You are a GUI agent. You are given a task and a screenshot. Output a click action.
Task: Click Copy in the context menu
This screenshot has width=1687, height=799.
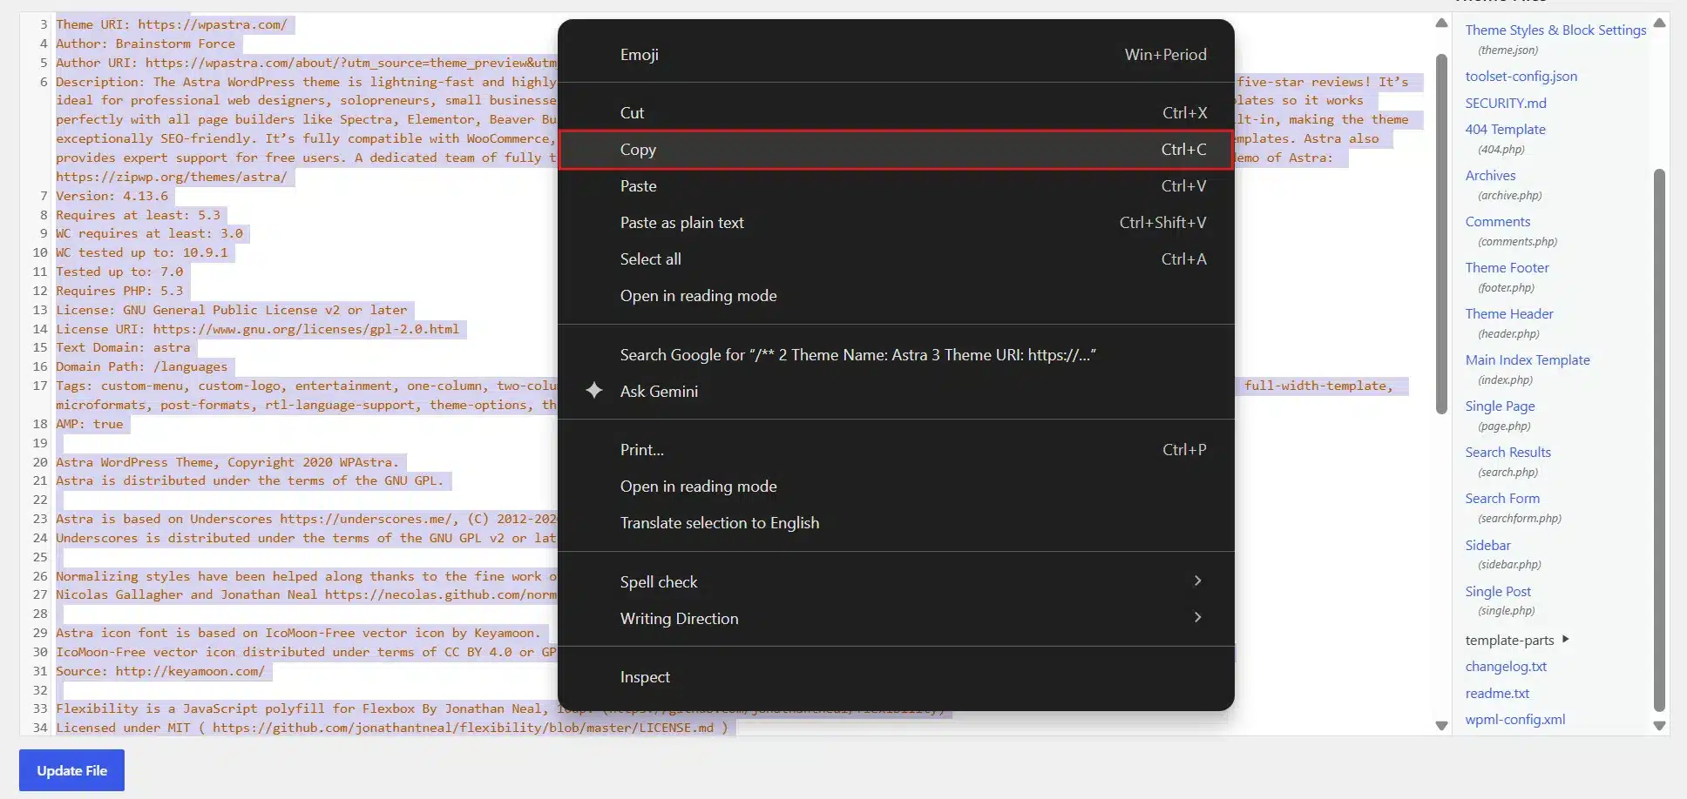(896, 149)
